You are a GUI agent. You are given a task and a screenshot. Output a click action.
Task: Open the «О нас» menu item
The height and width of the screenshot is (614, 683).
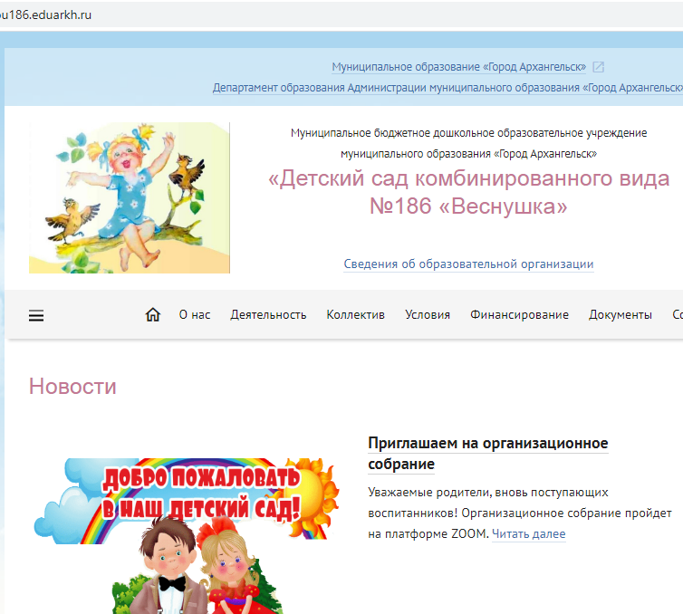click(x=195, y=315)
